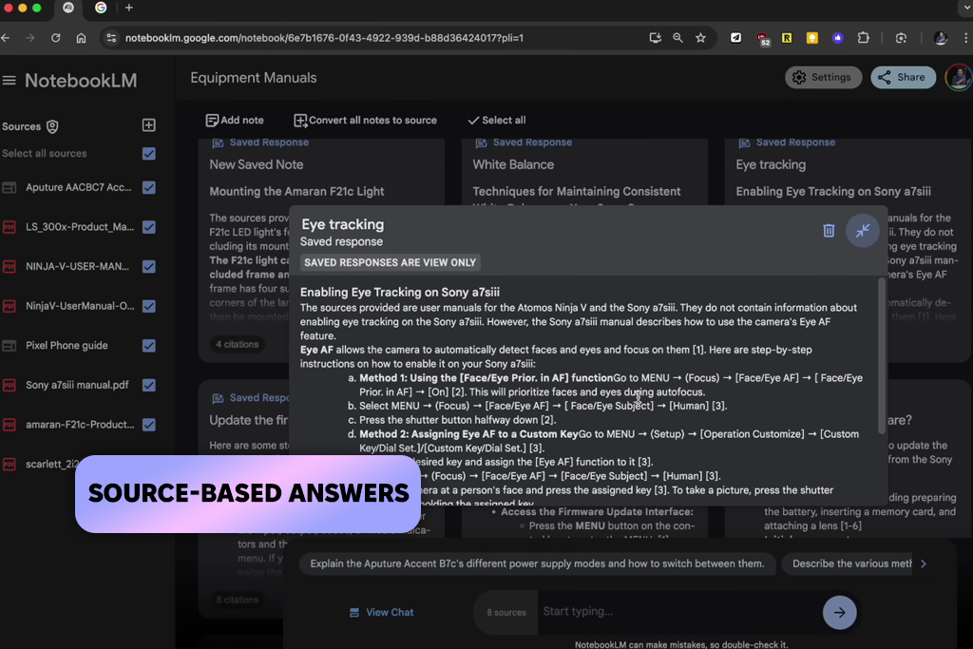
Task: Go back in browser history
Action: click(6, 38)
